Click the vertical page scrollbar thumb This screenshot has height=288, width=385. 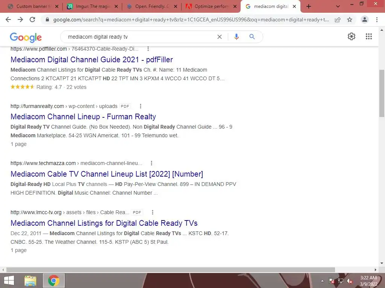click(382, 93)
